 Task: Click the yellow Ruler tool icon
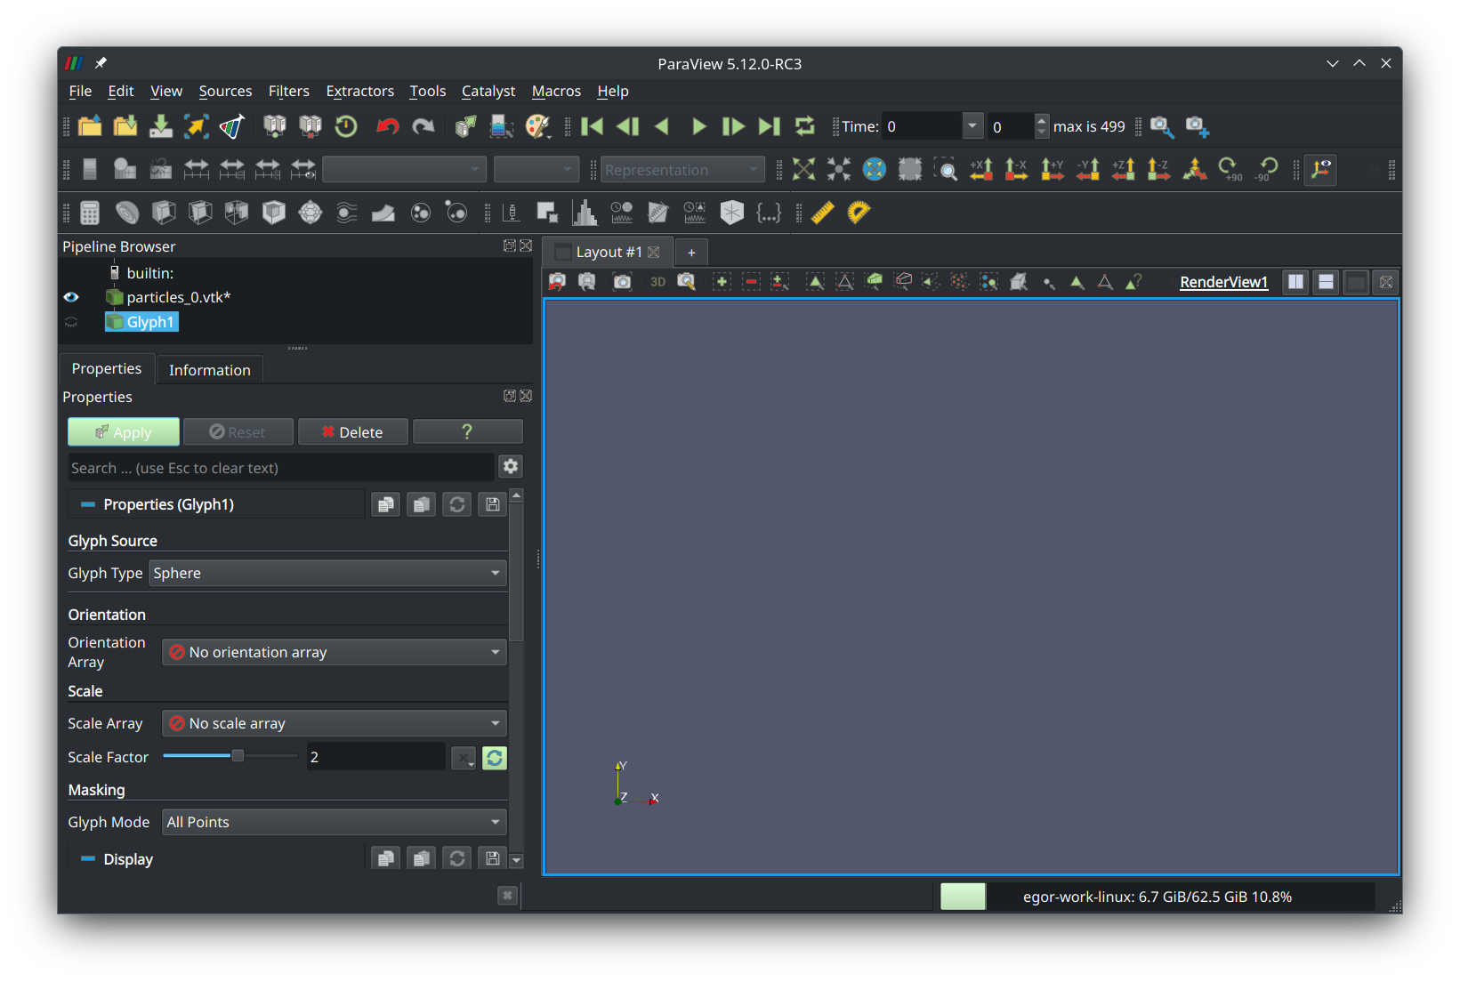coord(823,213)
